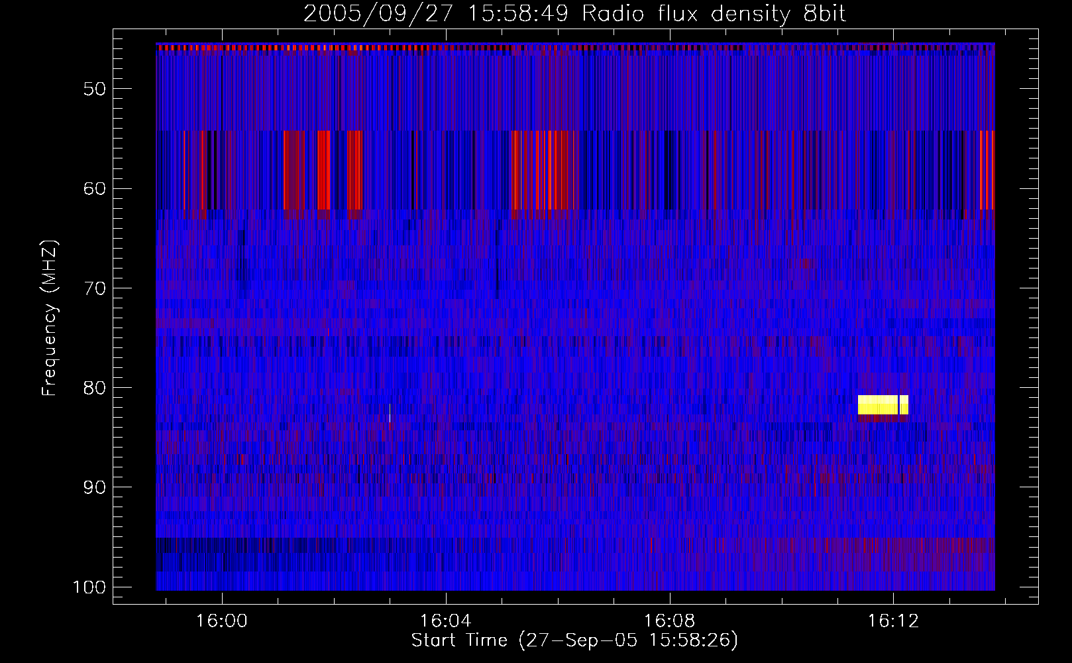
Task: Click the 16:00 time tick label
Action: (222, 621)
